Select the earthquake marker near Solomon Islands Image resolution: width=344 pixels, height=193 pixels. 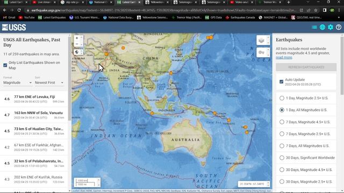[215, 113]
